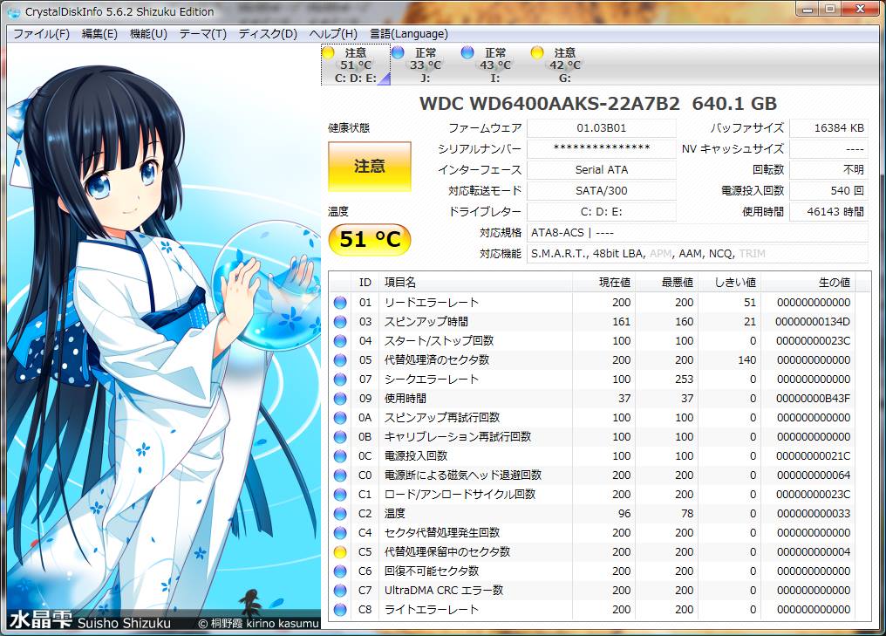The height and width of the screenshot is (636, 886).
Task: Click the yellow 注意 health status button
Action: tap(370, 167)
